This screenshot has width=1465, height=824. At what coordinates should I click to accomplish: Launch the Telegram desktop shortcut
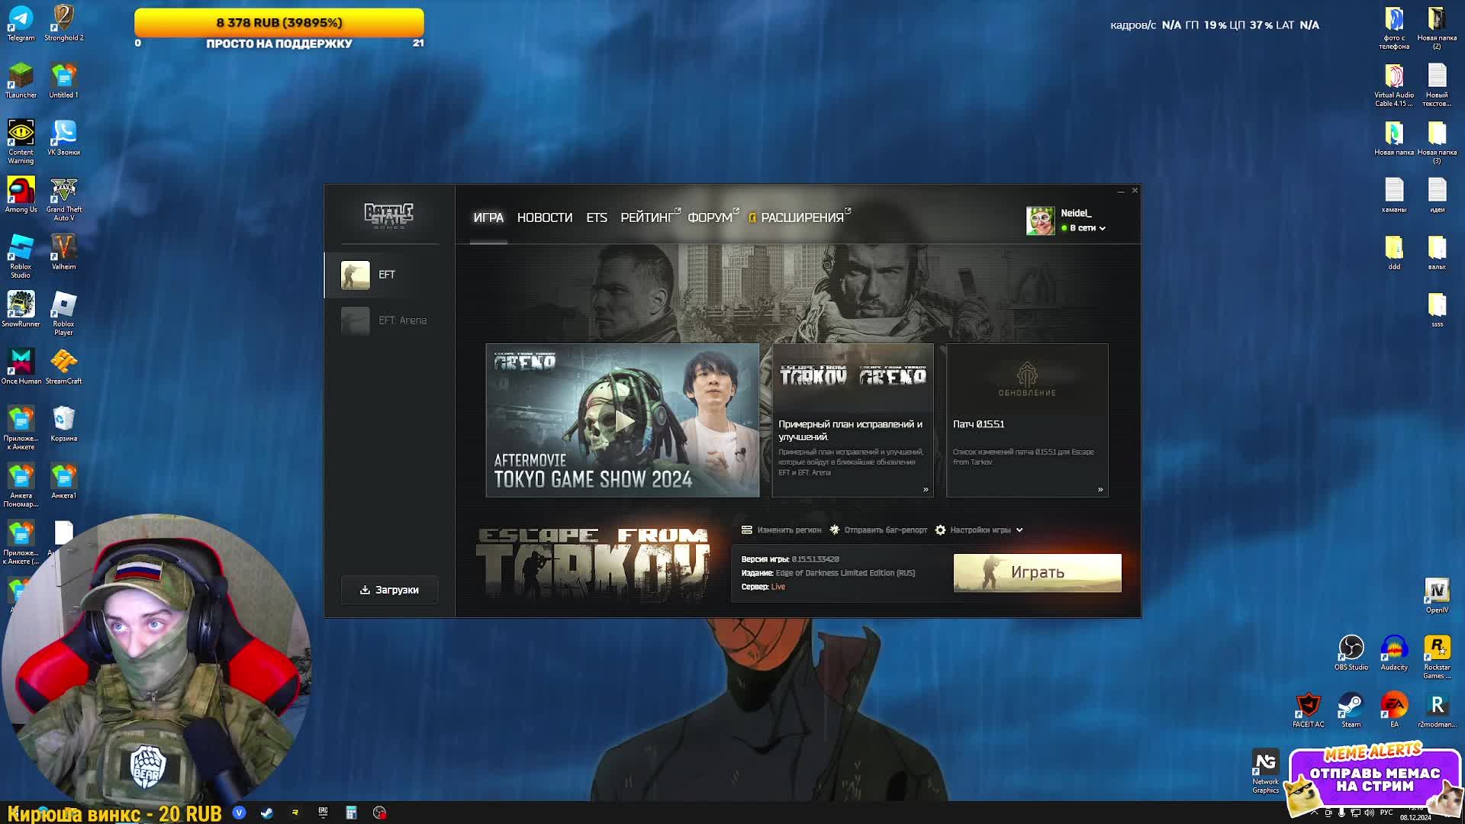(21, 20)
